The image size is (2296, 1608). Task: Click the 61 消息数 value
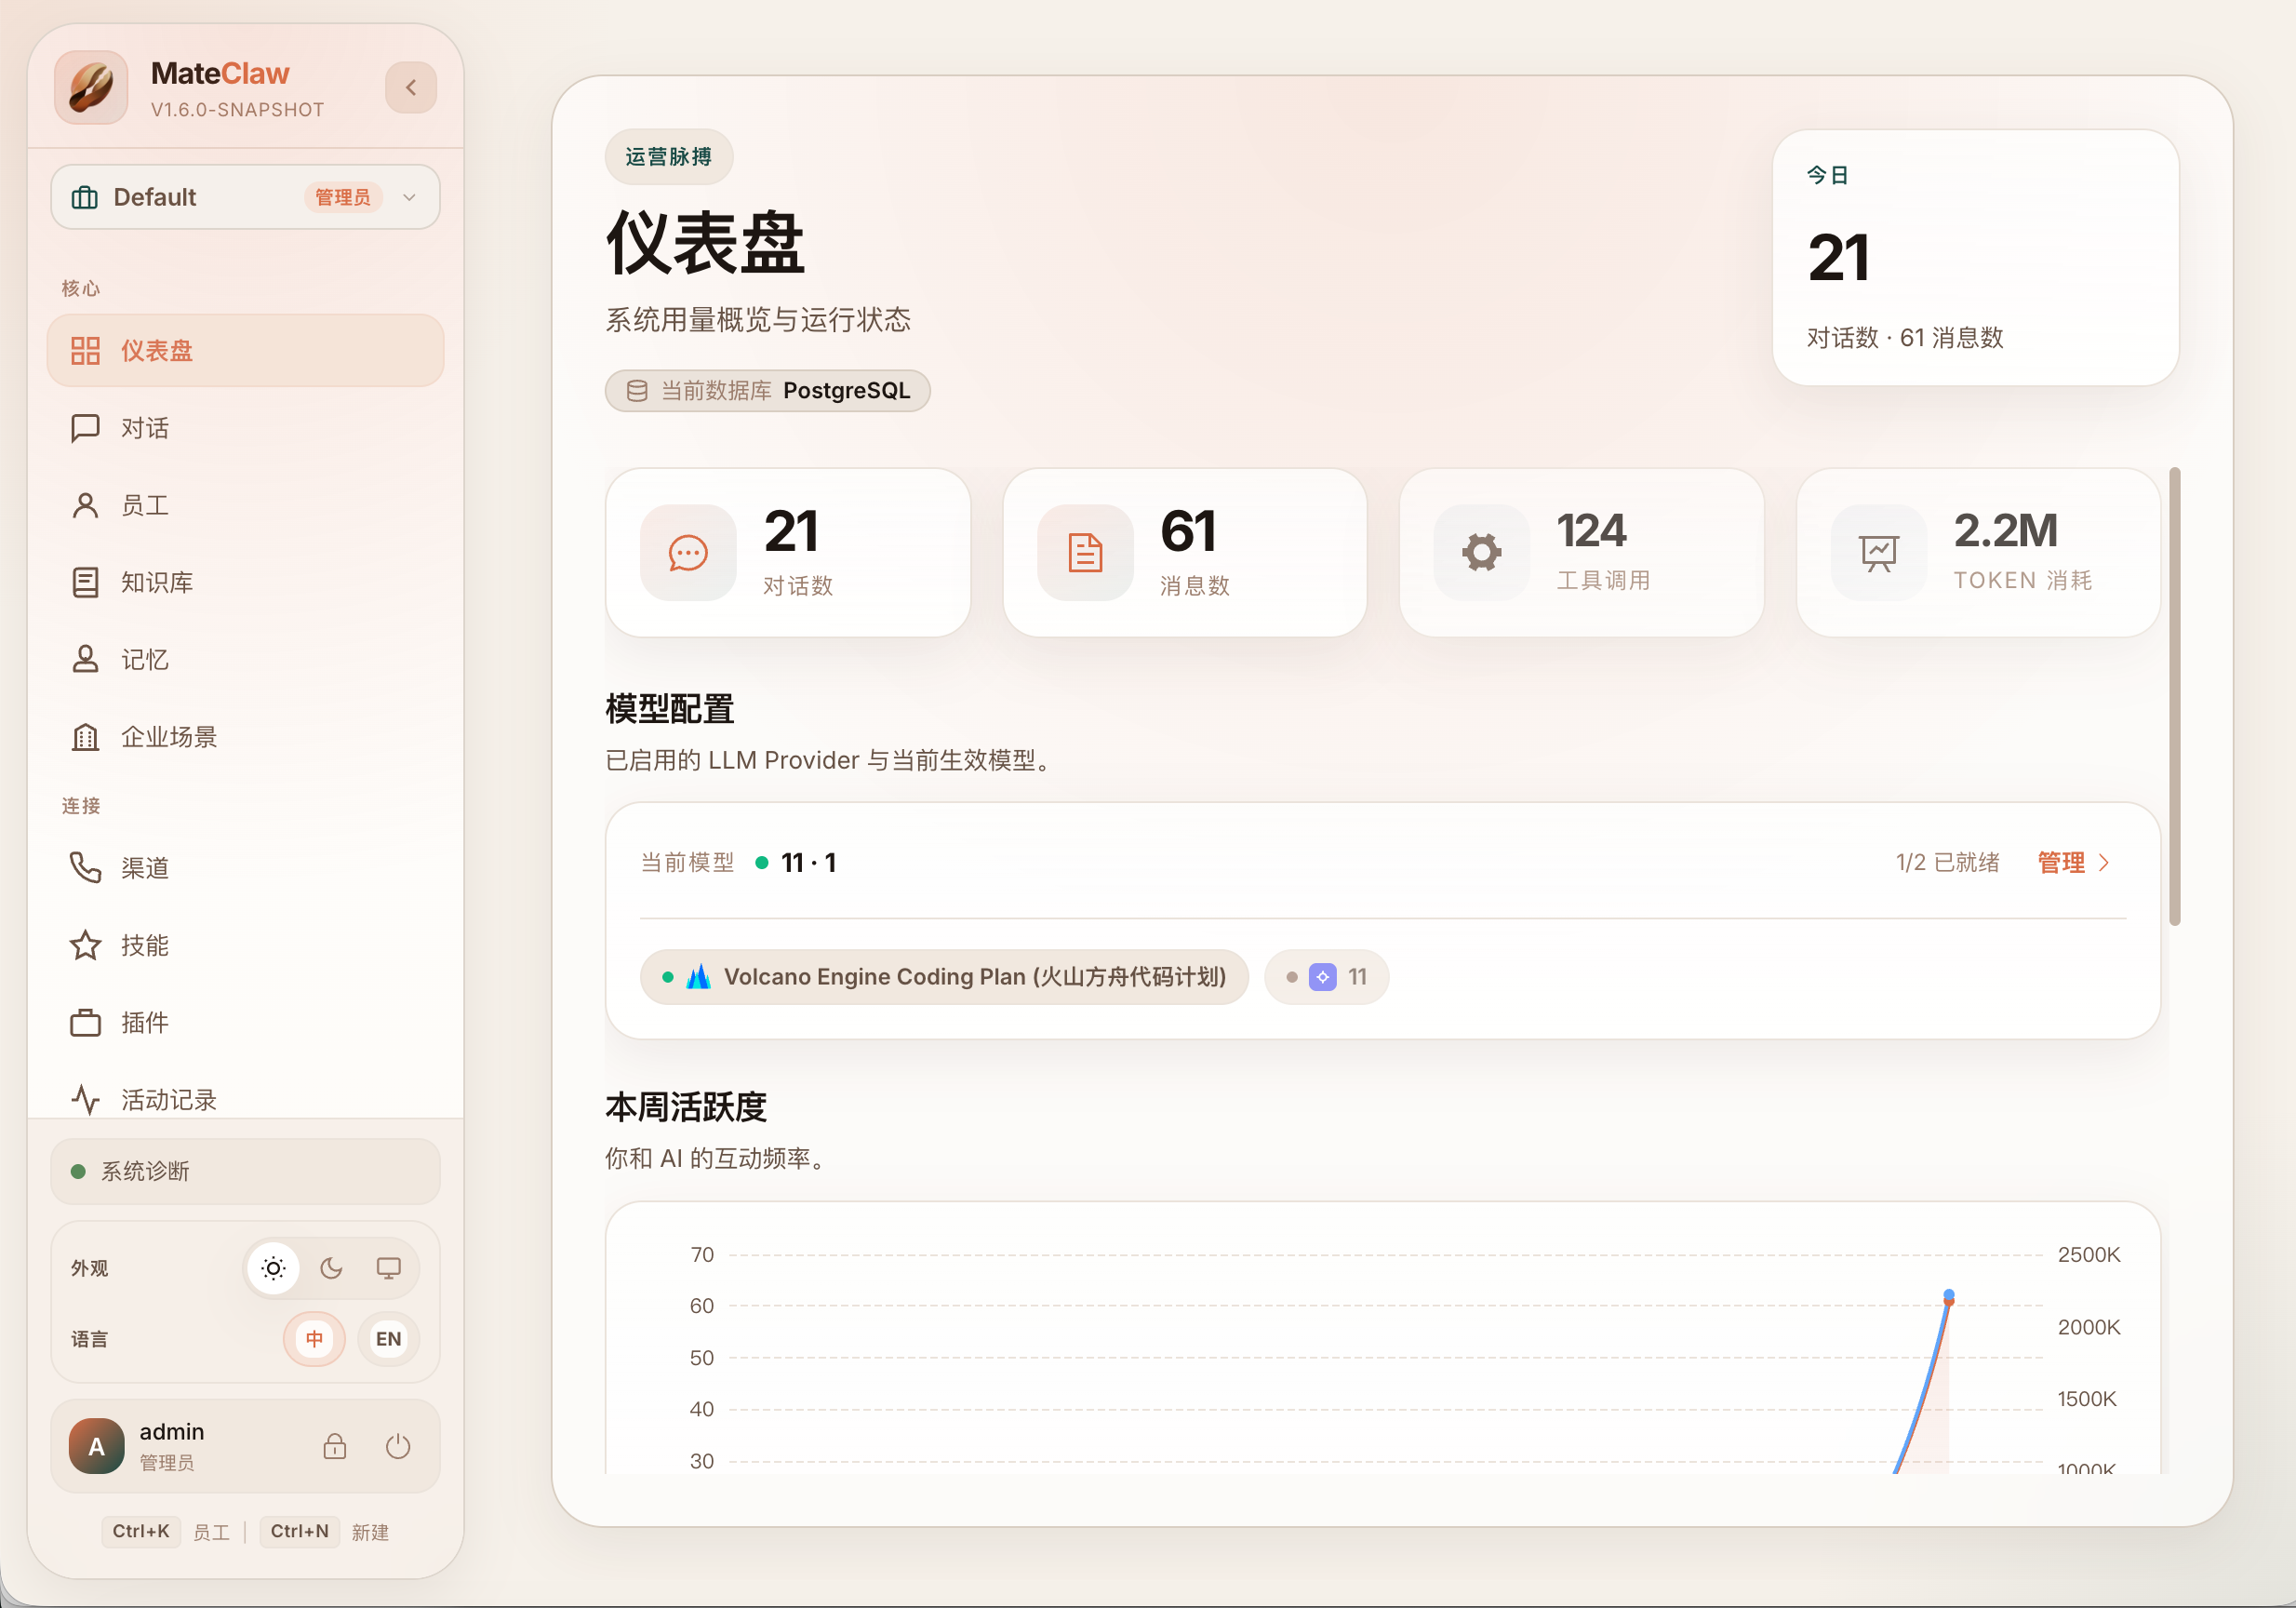(1188, 531)
